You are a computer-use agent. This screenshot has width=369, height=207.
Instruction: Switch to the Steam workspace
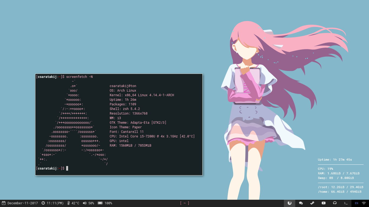click(x=312, y=203)
